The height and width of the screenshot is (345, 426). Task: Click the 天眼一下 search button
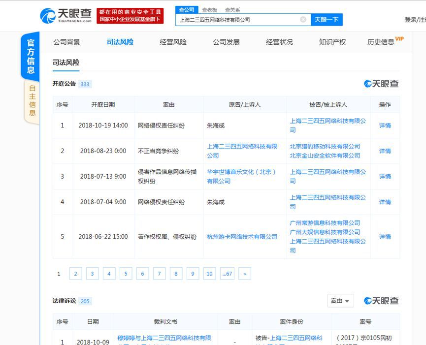[x=327, y=19]
